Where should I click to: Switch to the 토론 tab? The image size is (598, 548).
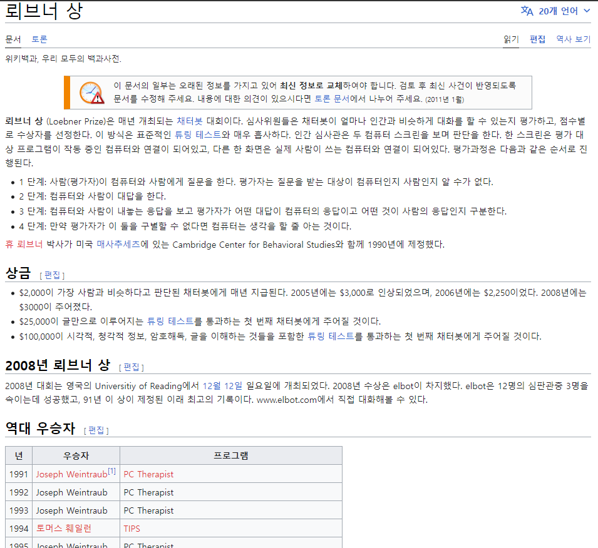[39, 39]
